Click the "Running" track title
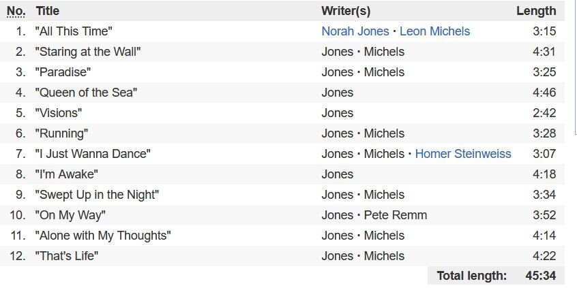This screenshot has height=288, width=577. point(61,133)
